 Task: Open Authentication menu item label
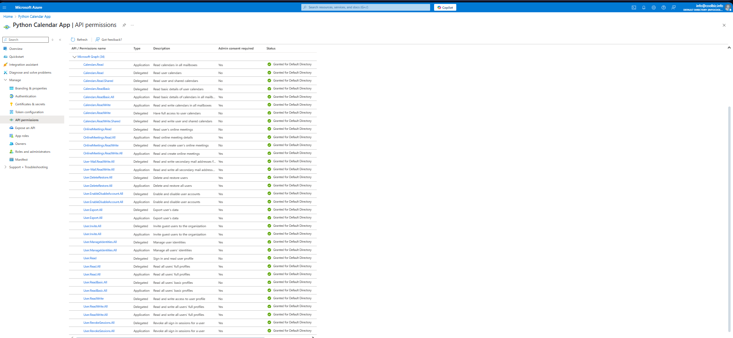26,96
